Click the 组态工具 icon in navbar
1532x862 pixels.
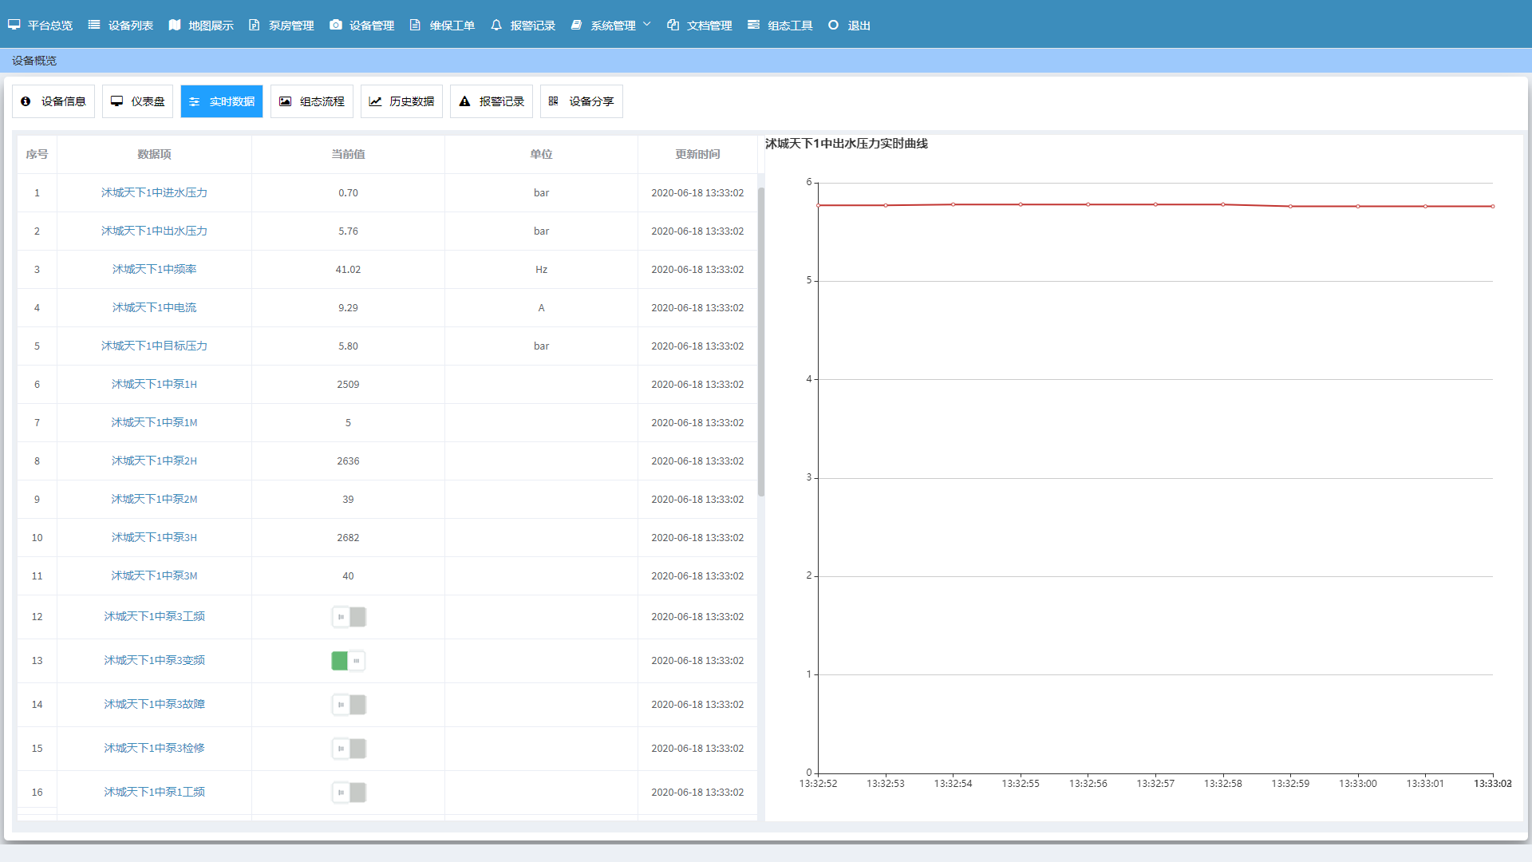click(753, 25)
